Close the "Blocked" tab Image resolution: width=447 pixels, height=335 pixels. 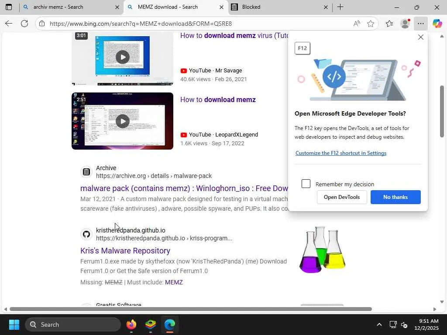(326, 7)
